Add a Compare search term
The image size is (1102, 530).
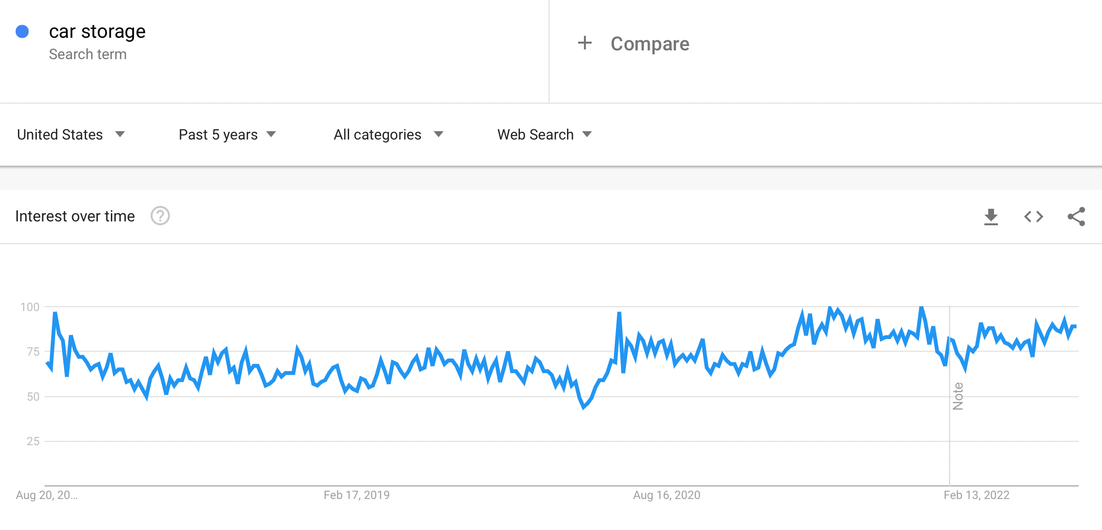coord(649,44)
